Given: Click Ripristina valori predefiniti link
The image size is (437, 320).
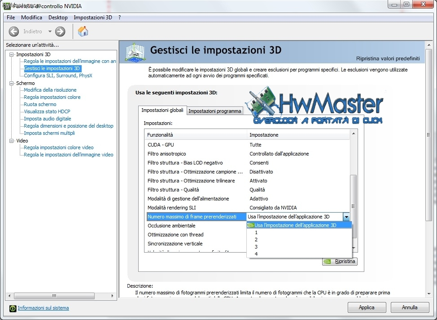Looking at the screenshot, I should tap(388, 58).
